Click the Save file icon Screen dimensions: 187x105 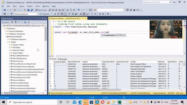pos(29,10)
